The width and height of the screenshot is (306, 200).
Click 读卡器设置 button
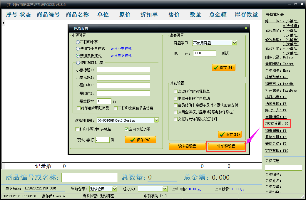pos(187,146)
